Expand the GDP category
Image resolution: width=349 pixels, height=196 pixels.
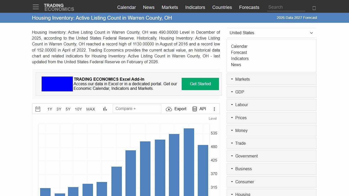(x=239, y=92)
